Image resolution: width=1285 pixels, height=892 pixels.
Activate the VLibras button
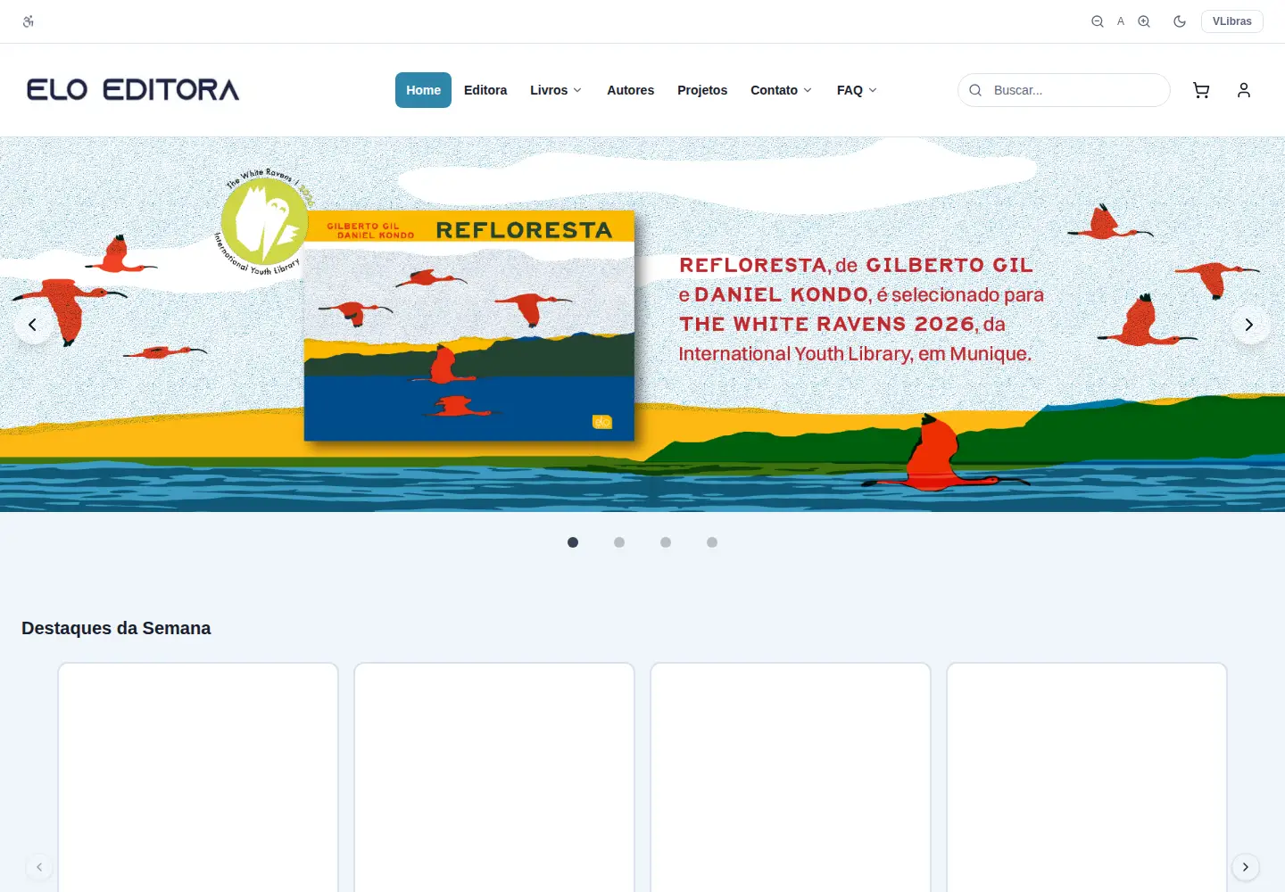point(1232,21)
